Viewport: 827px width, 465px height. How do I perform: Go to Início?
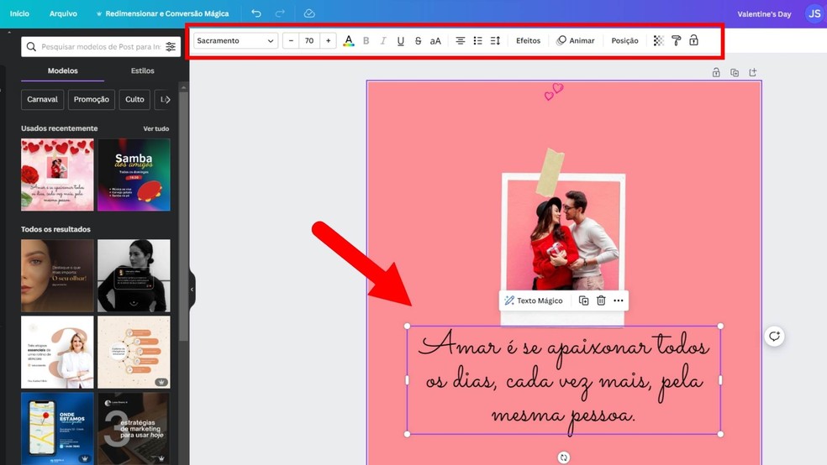pyautogui.click(x=19, y=13)
